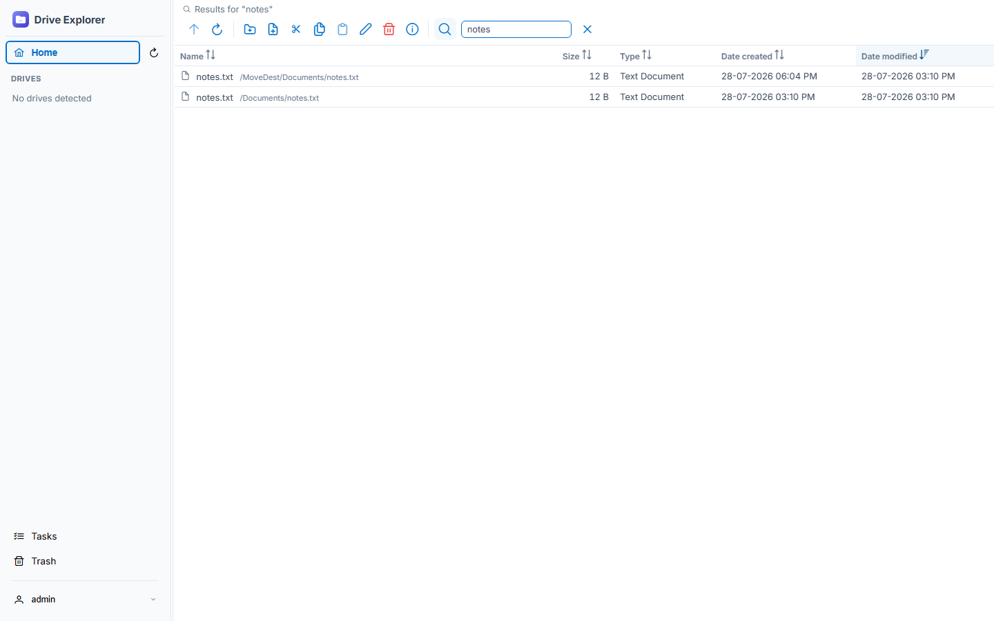994x621 pixels.
Task: Show item info properties
Action: click(x=412, y=29)
